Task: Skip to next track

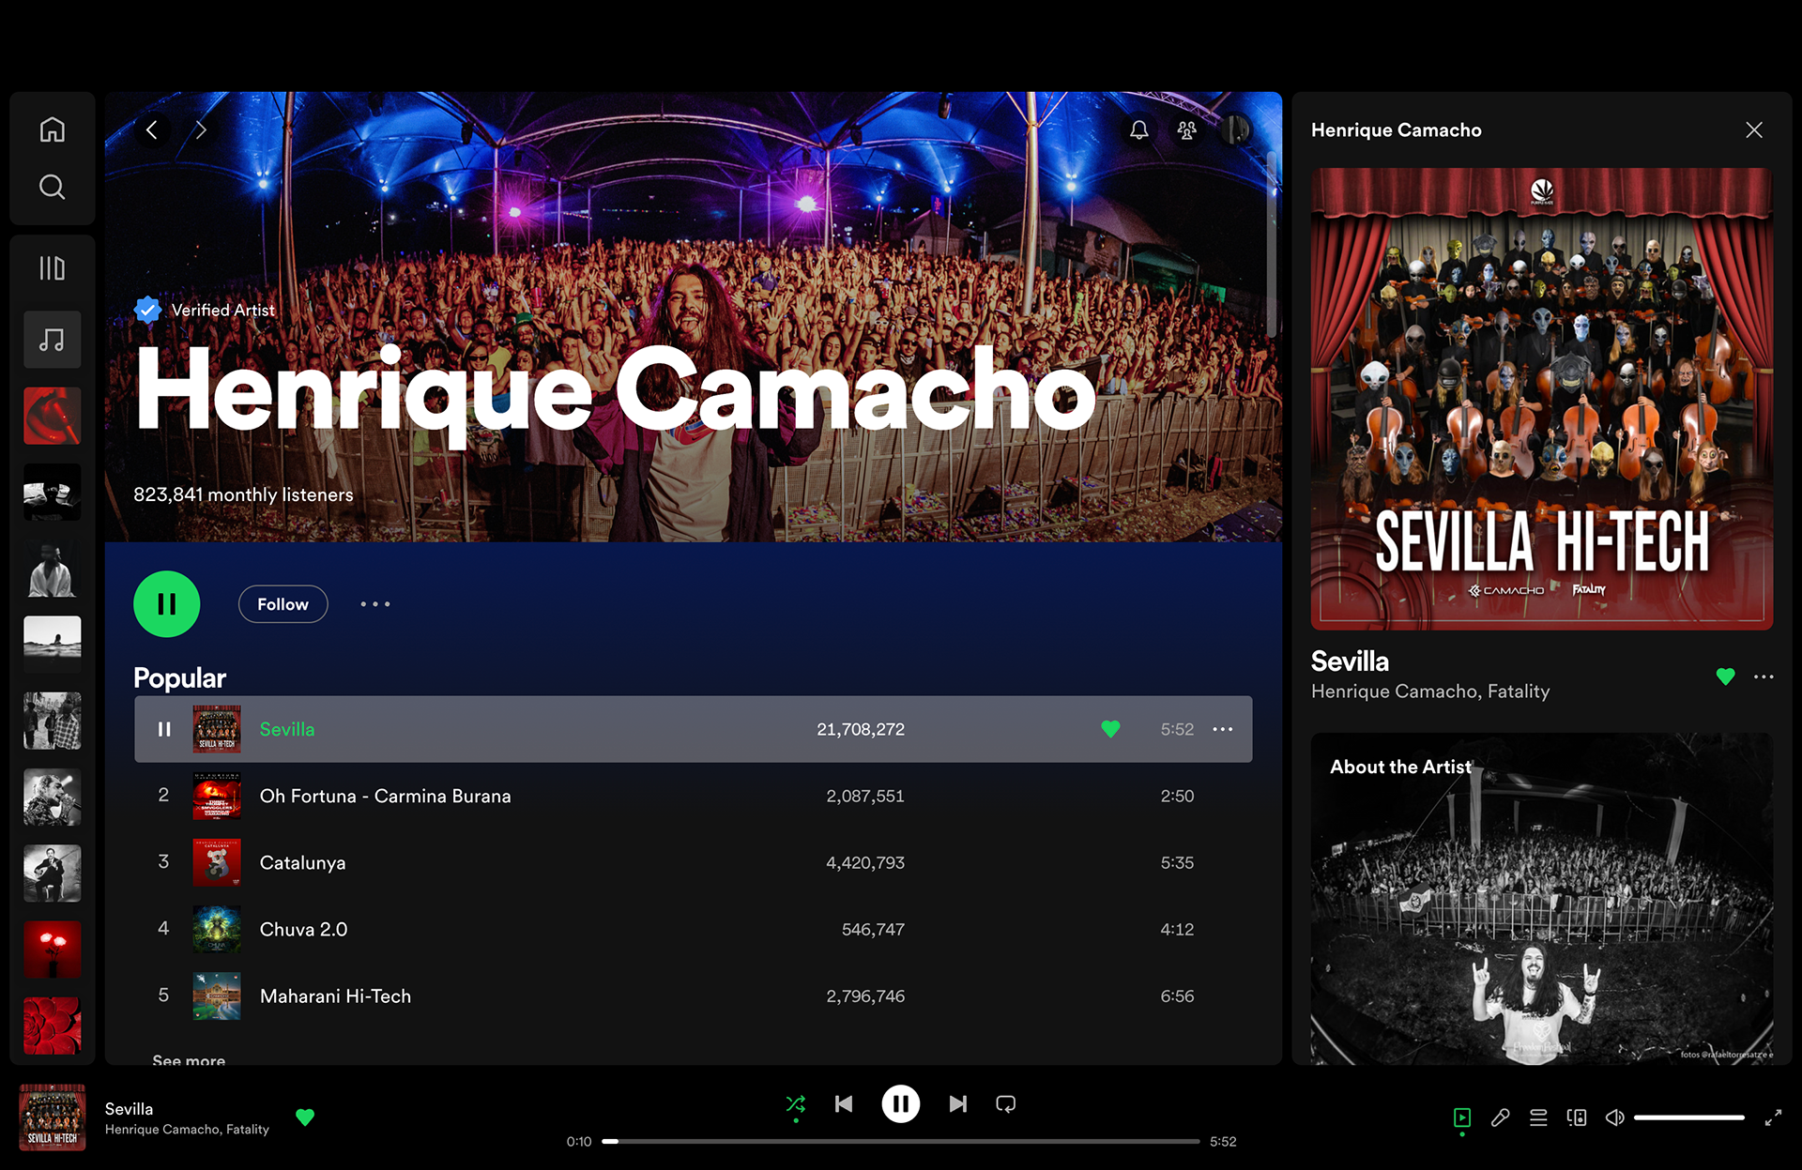Action: point(957,1104)
